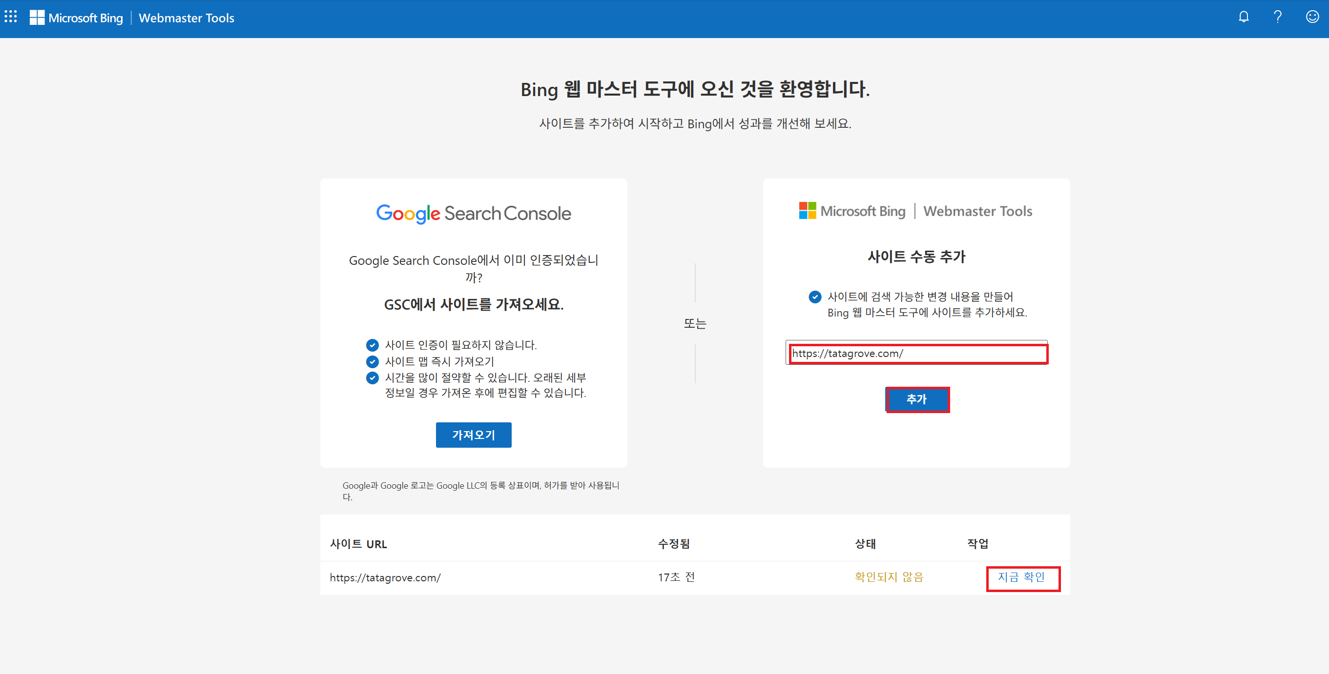Select https://tatagrove.com/ in the site table
The image size is (1329, 674).
coord(385,577)
